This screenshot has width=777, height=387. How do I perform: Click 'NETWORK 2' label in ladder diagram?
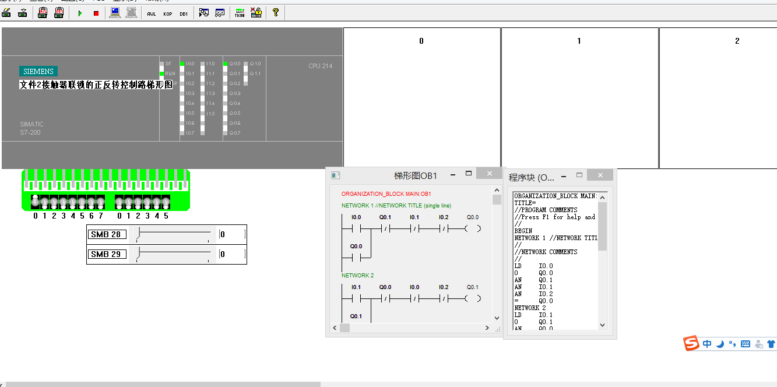(357, 275)
